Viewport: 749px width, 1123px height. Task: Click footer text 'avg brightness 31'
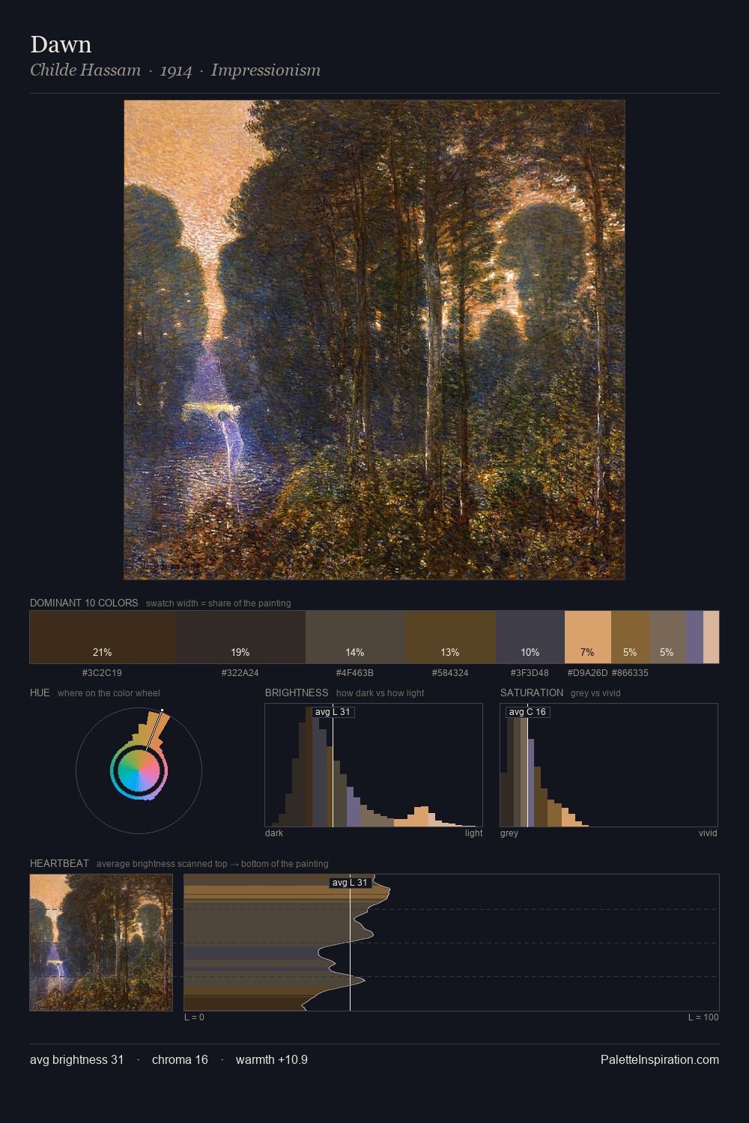(77, 1059)
